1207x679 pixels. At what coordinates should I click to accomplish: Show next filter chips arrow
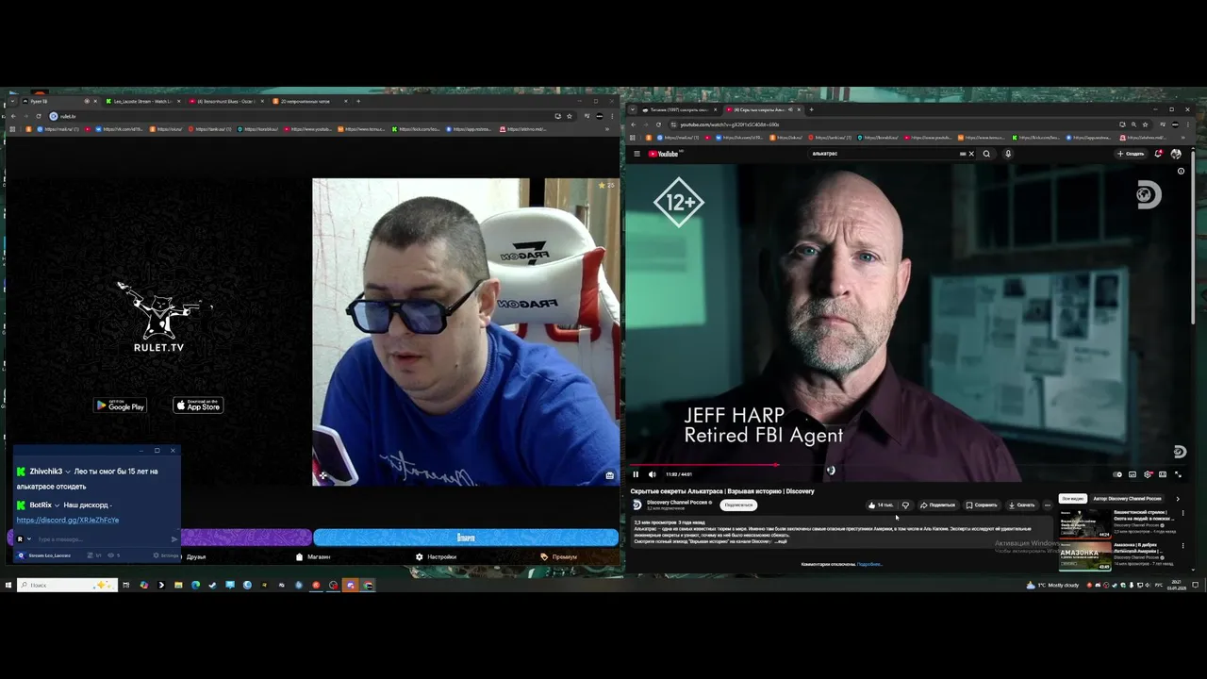coord(1177,498)
